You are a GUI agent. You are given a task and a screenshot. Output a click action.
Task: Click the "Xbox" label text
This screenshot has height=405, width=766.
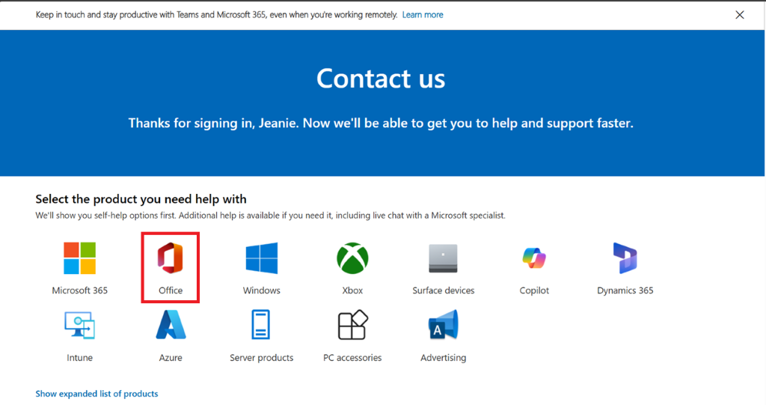pyautogui.click(x=352, y=290)
